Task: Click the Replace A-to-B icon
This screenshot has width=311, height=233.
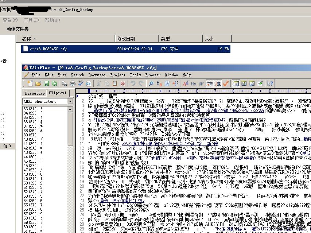Action: [x=159, y=84]
